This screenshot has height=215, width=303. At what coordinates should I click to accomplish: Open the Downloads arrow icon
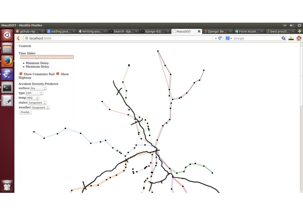[291, 38]
